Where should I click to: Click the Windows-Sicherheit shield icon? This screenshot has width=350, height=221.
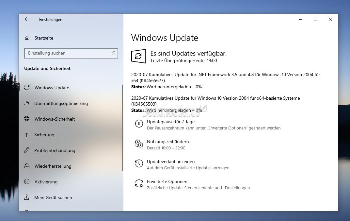tap(27, 119)
